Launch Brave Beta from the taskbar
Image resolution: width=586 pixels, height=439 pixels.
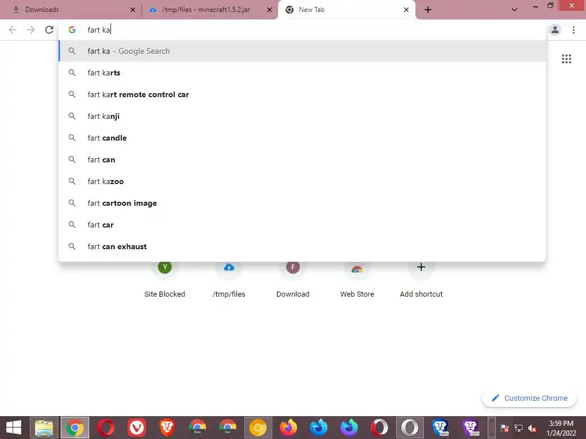441,428
